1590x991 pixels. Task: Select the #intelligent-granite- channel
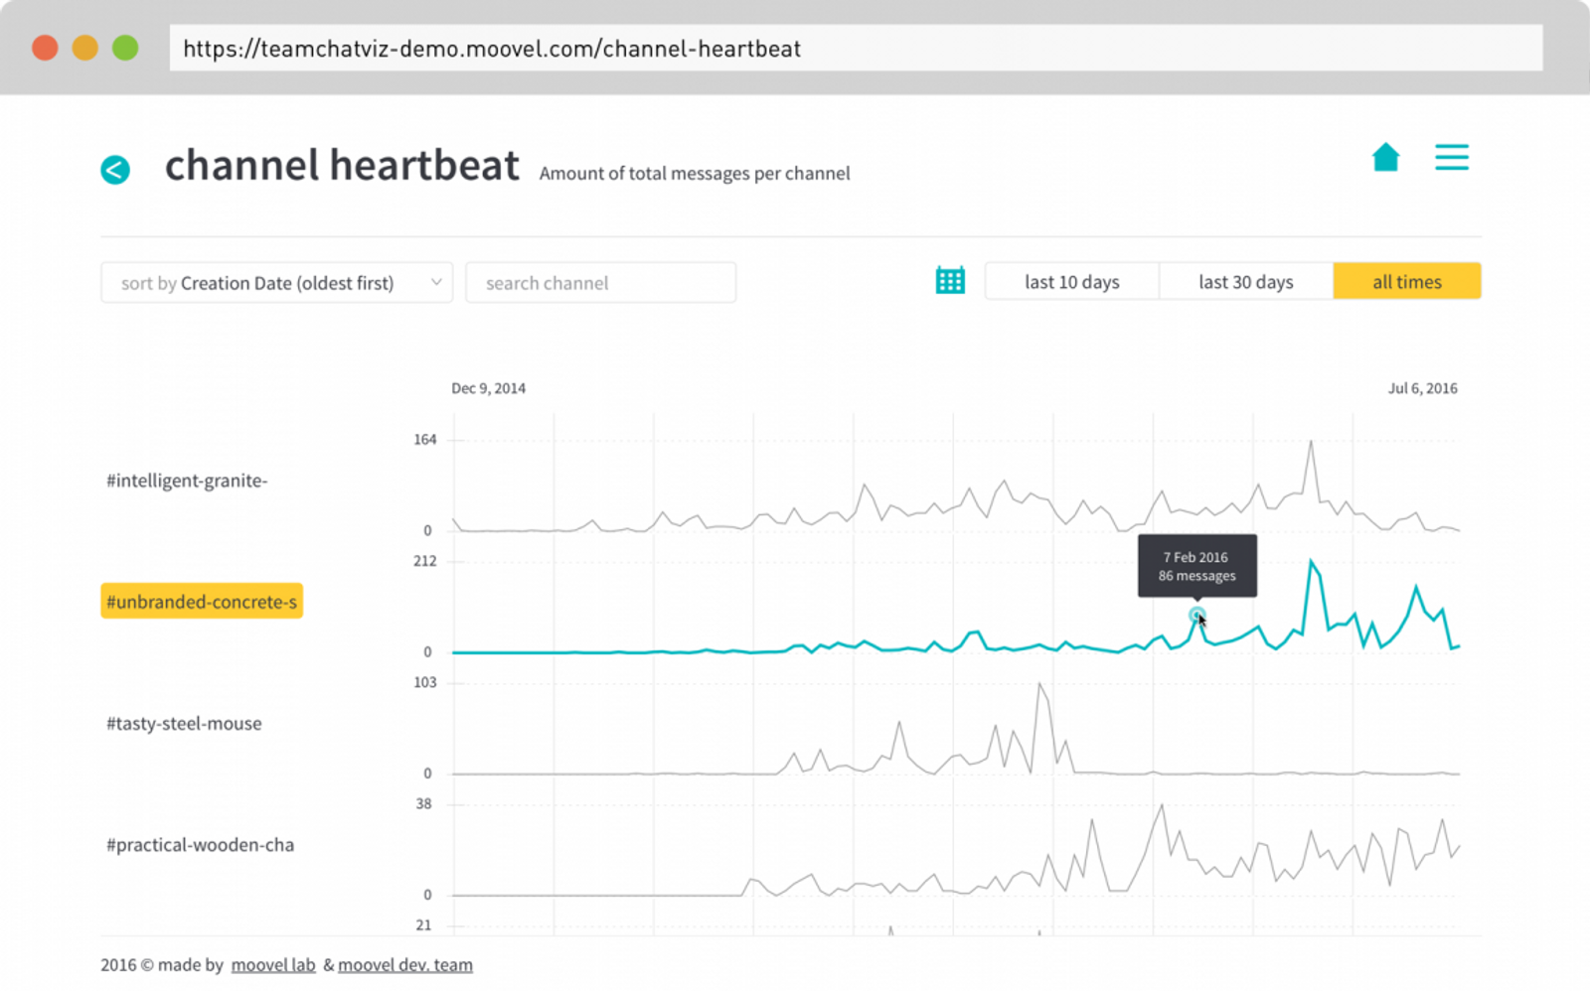pyautogui.click(x=187, y=481)
